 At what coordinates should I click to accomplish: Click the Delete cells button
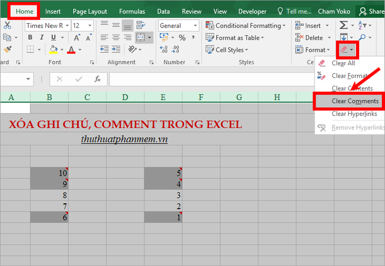coord(309,37)
